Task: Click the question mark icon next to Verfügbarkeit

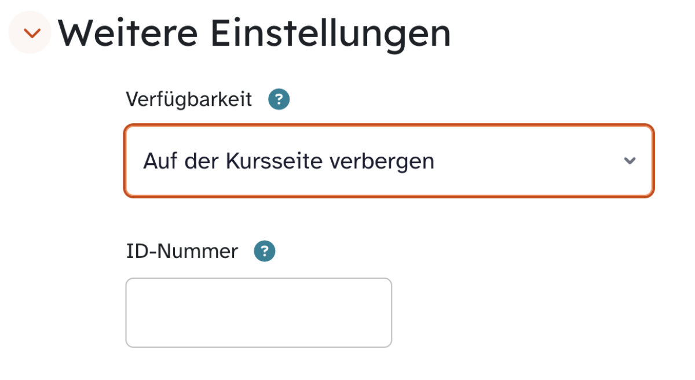Action: pos(279,99)
